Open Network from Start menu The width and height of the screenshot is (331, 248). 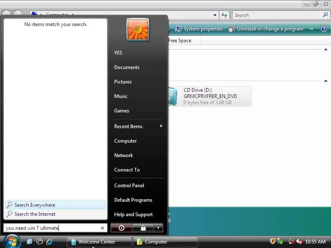[123, 155]
